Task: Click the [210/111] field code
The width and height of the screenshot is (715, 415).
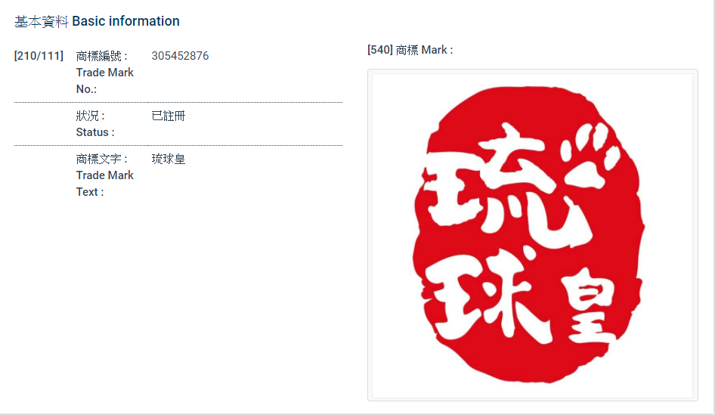Action: pyautogui.click(x=39, y=56)
